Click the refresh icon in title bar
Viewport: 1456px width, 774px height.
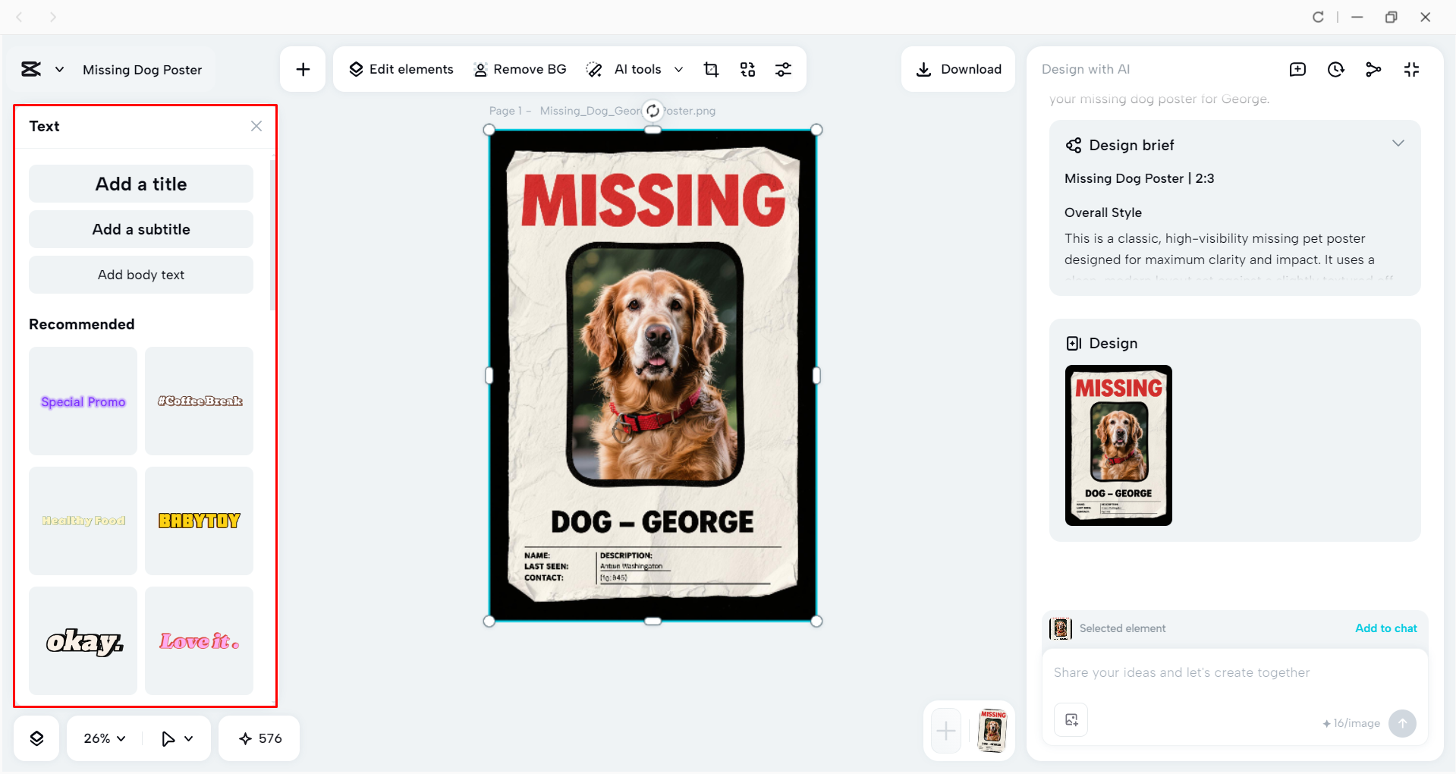1318,17
